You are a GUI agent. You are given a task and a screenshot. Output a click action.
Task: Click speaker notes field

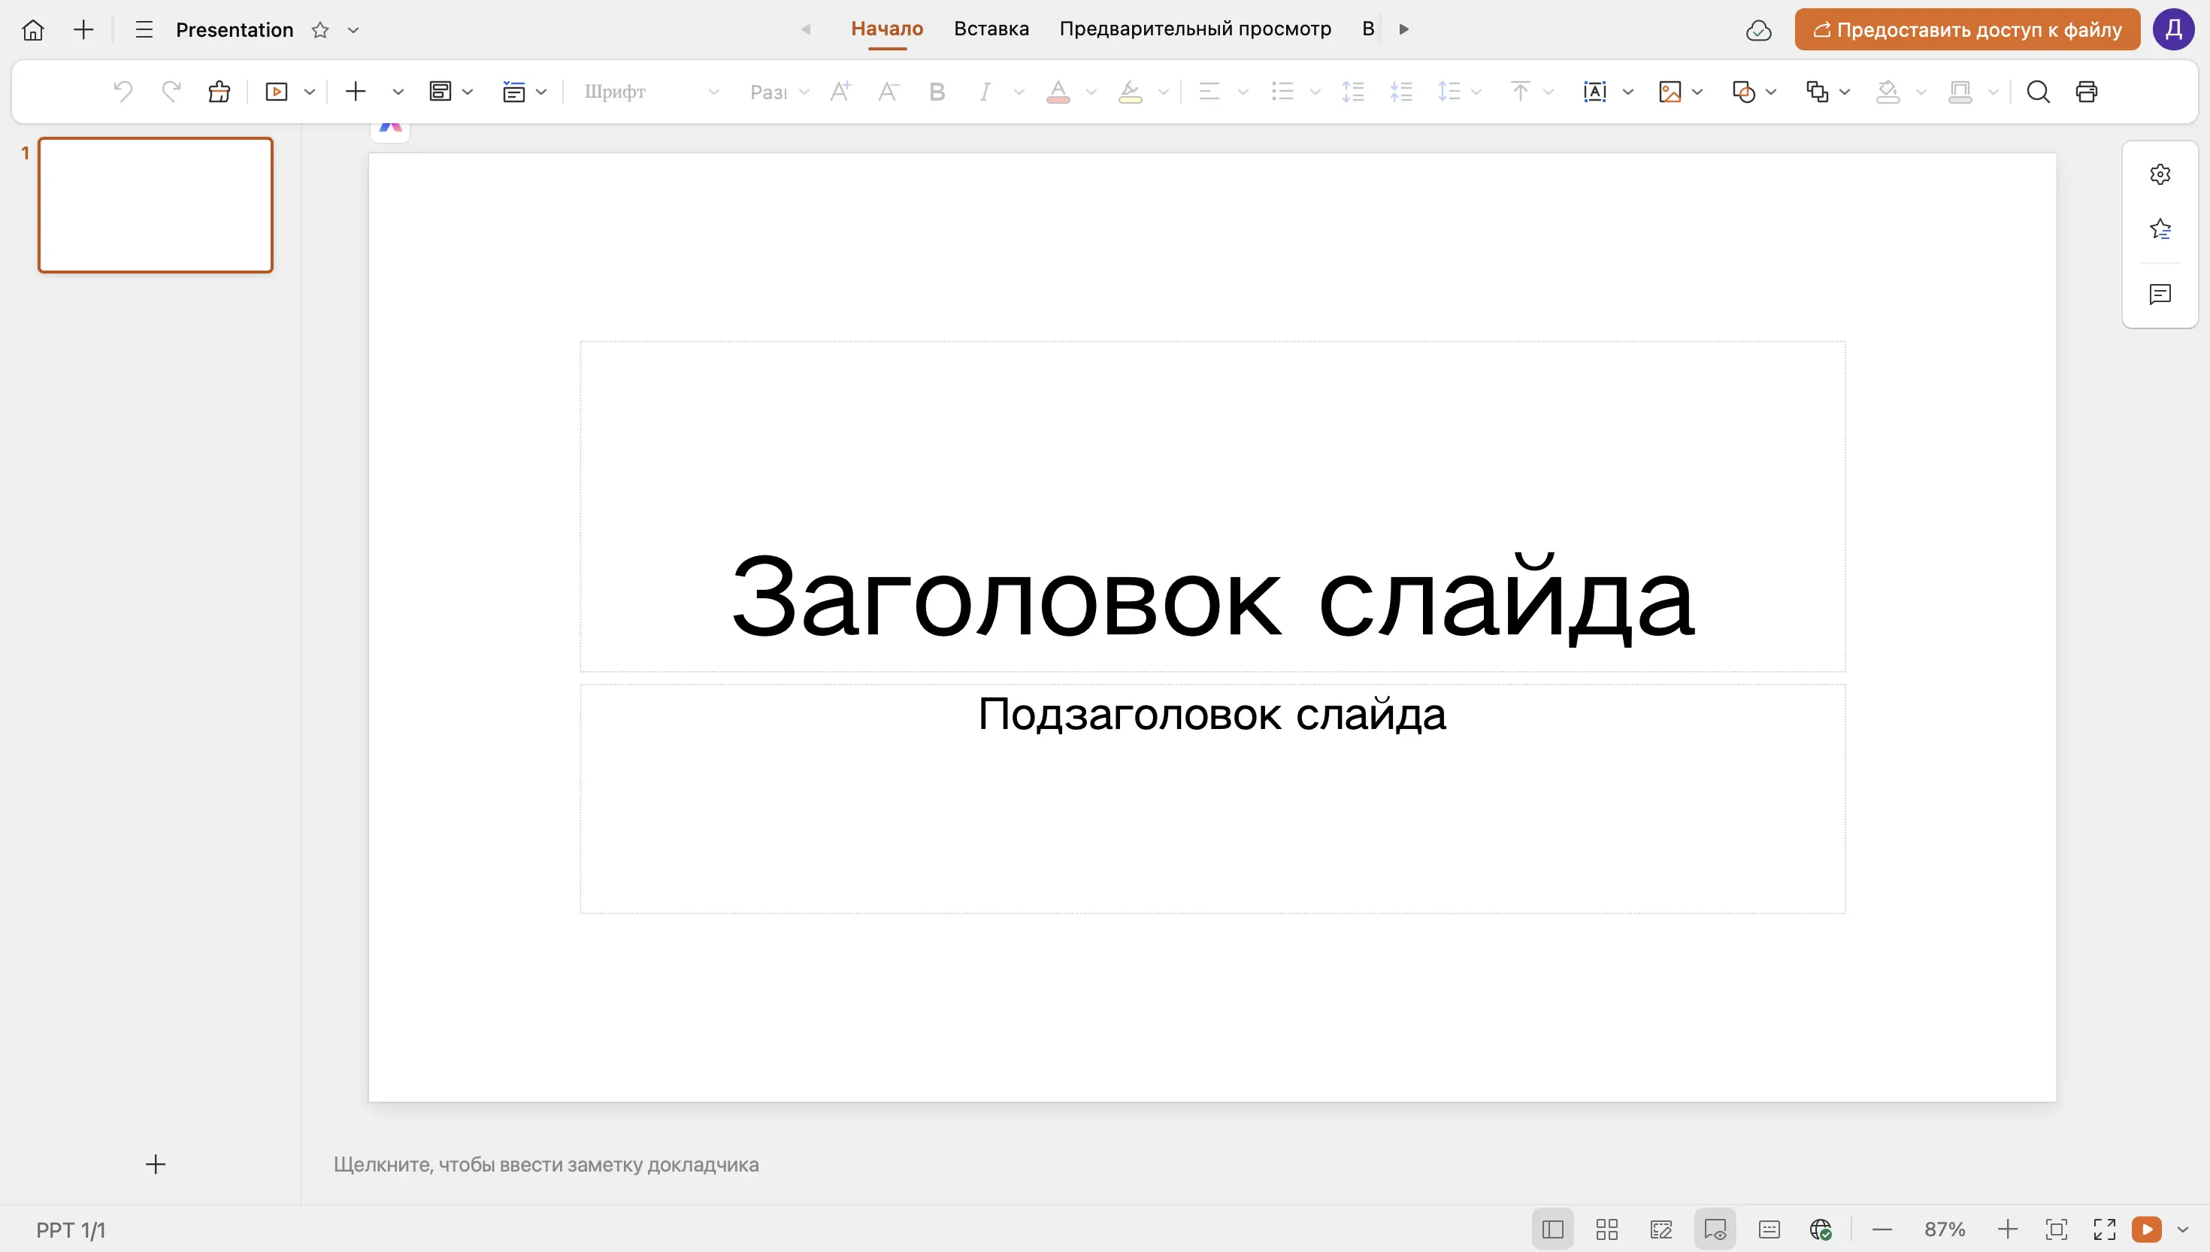pos(546,1164)
